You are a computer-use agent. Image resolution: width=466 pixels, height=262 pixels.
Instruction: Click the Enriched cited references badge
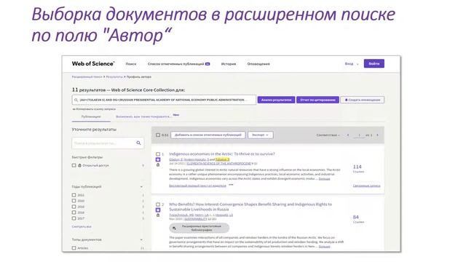(199, 228)
